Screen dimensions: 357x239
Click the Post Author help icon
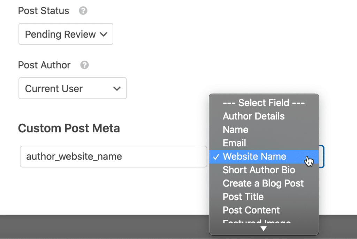[x=84, y=65]
